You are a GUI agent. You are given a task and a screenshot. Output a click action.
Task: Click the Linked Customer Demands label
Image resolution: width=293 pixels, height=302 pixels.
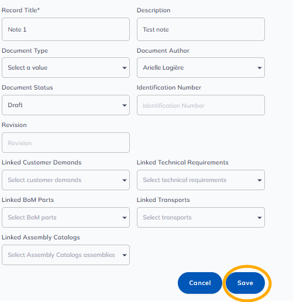click(x=42, y=162)
